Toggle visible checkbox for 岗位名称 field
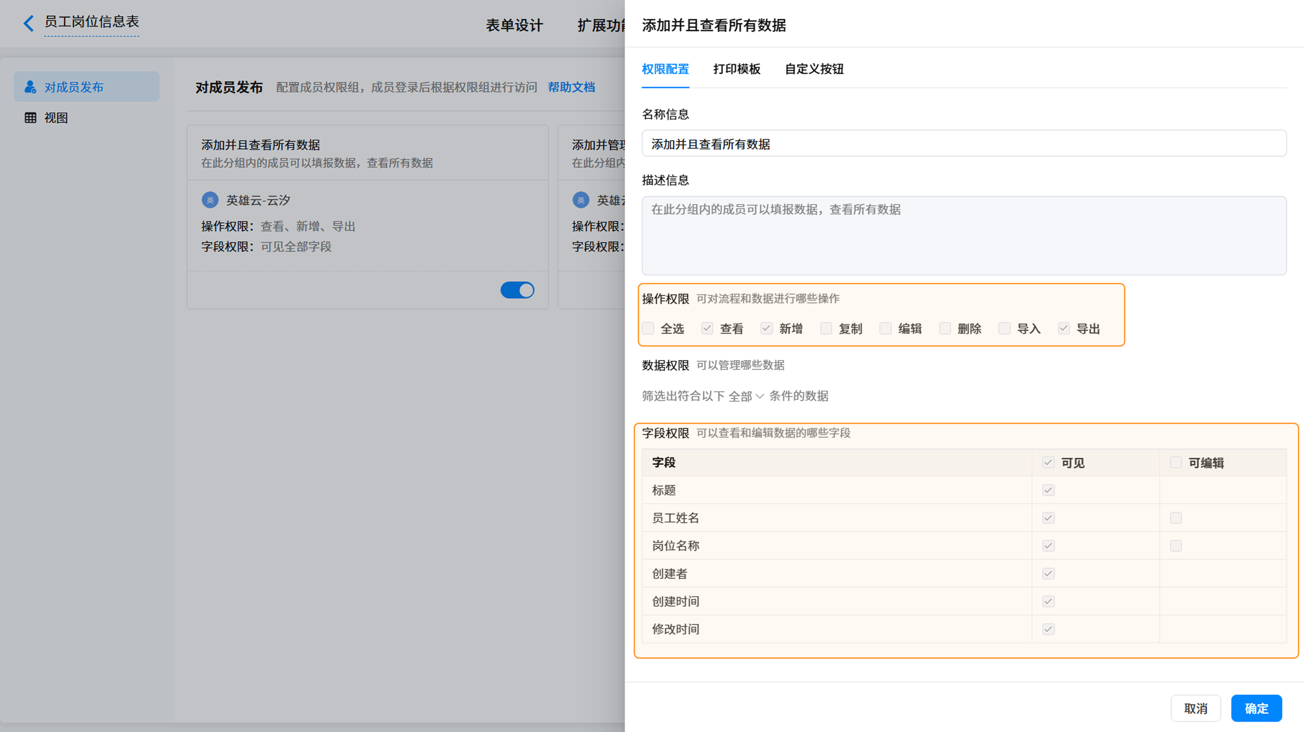The width and height of the screenshot is (1304, 732). 1048,546
